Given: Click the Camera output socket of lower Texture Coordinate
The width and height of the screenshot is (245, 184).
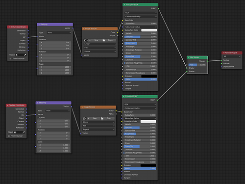Looking at the screenshot, I should tap(26, 121).
